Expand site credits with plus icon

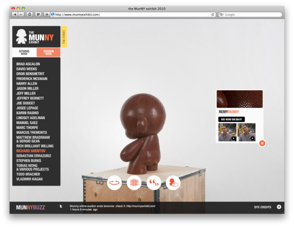click(279, 207)
